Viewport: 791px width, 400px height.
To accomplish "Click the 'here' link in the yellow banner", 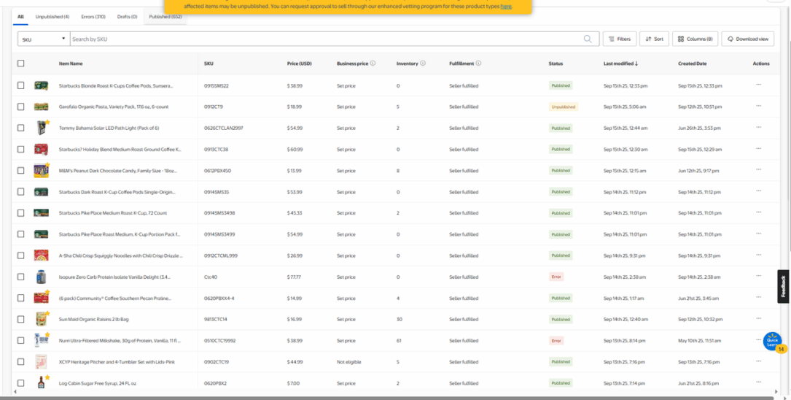I will pyautogui.click(x=505, y=6).
